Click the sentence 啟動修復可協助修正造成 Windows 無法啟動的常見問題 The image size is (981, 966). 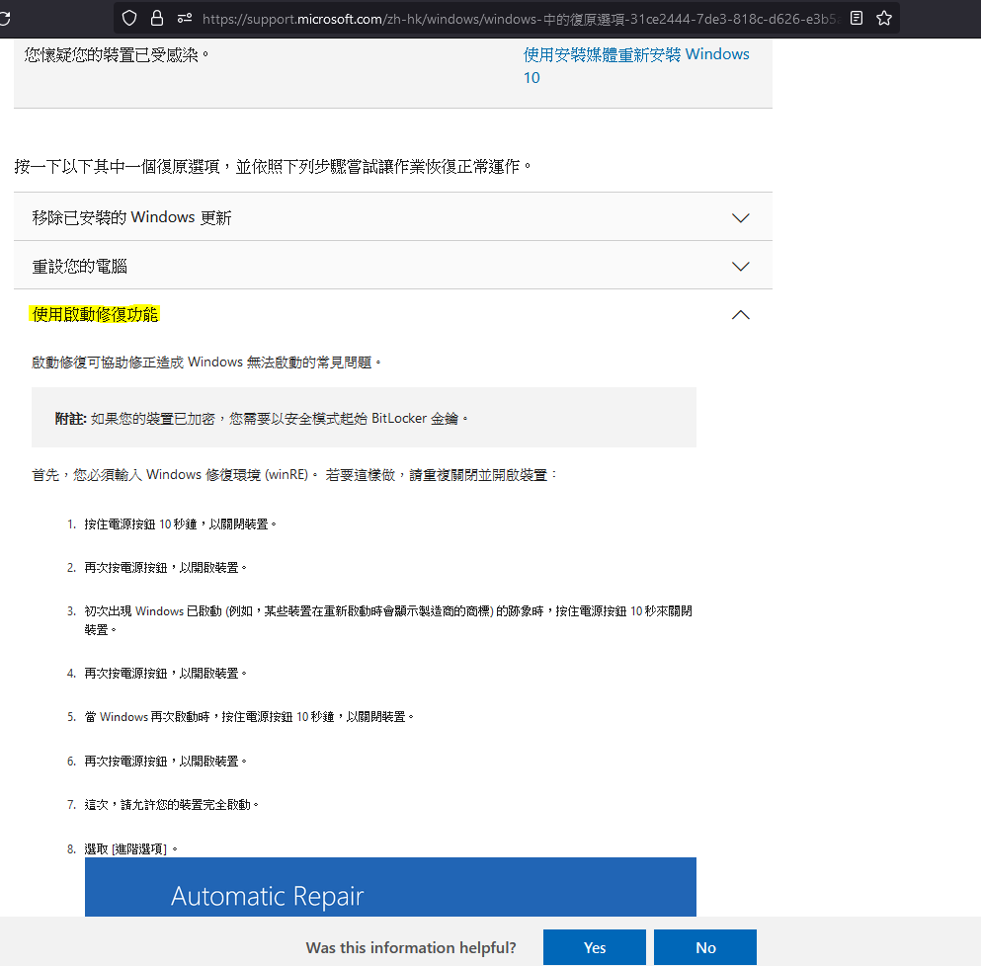206,362
